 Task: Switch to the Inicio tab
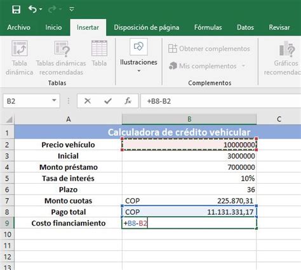[x=53, y=27]
